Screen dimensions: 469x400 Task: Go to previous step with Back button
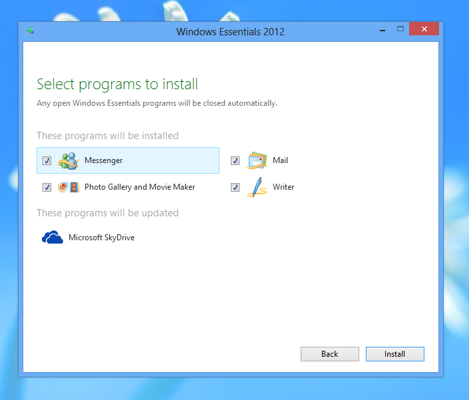coord(329,354)
